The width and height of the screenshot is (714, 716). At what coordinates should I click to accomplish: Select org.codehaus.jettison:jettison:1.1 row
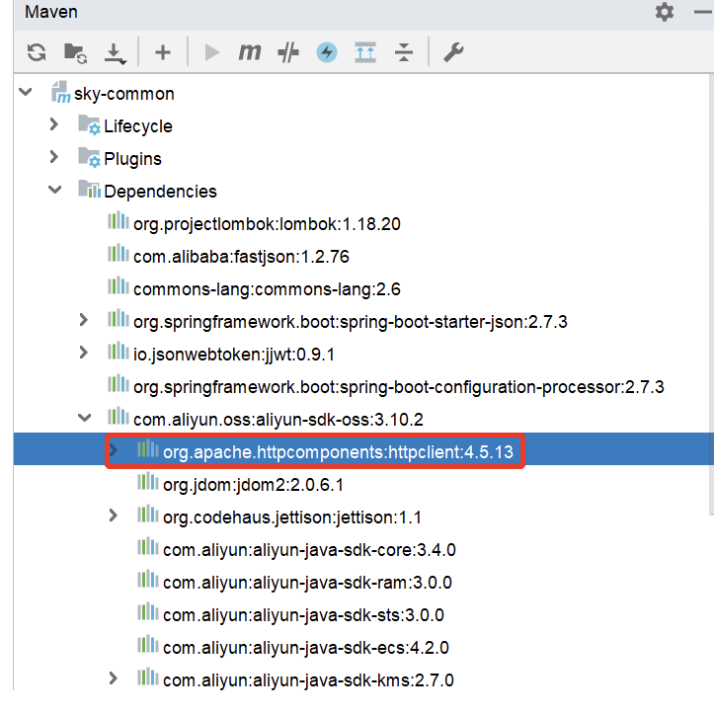(363, 517)
